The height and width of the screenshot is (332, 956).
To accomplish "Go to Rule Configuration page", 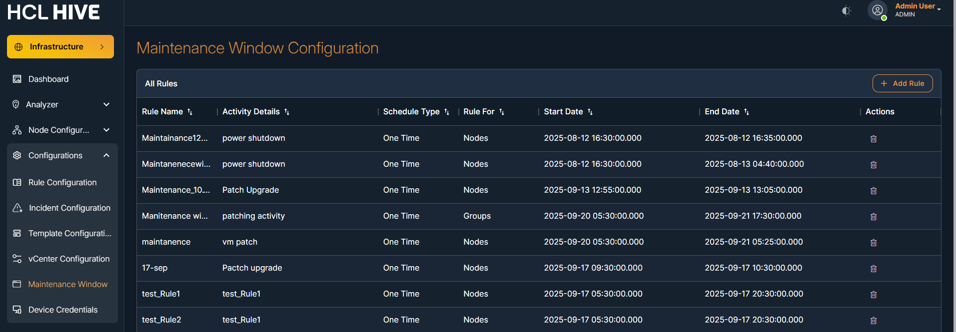I will (62, 182).
